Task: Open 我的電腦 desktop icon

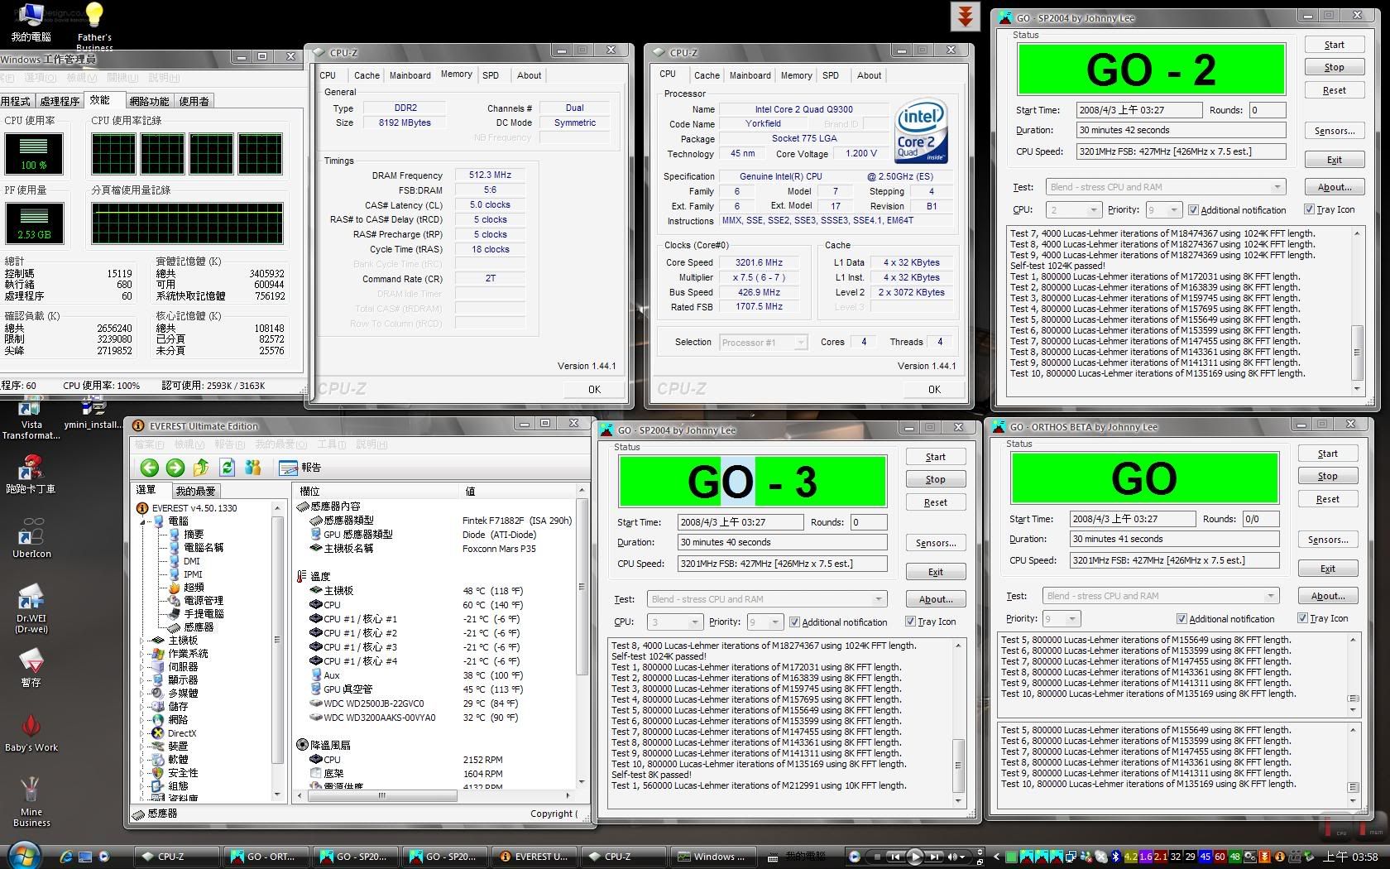Action: pos(31,22)
